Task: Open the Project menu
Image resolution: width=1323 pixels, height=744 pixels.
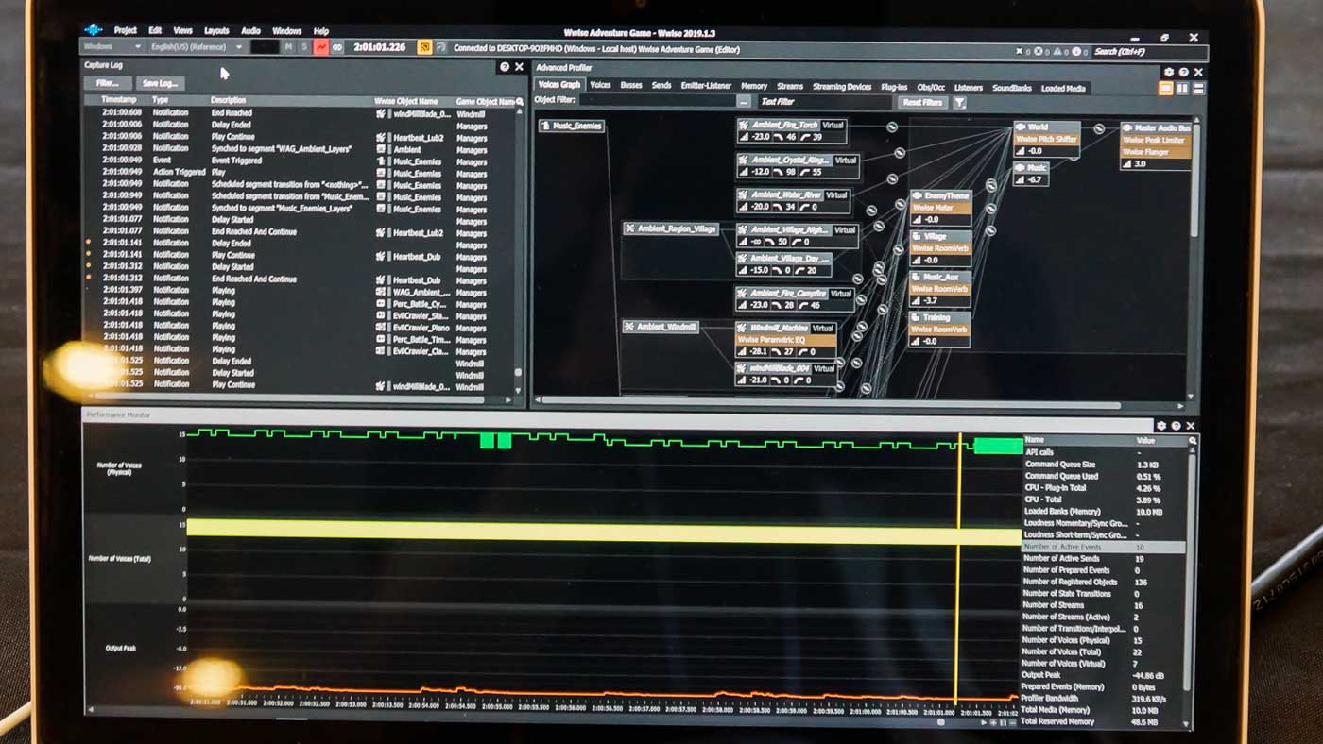Action: (126, 31)
